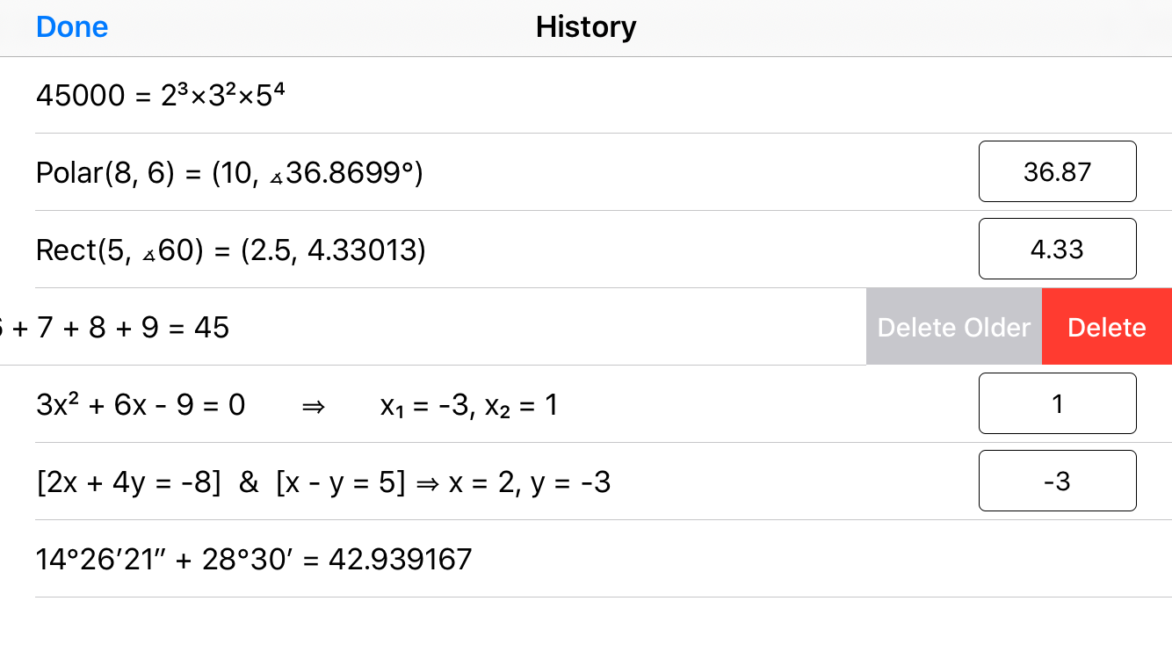Viewport: 1172px width, 659px height.
Task: Tap the result value 1 next to quadratic equation
Action: pyautogui.click(x=1057, y=403)
